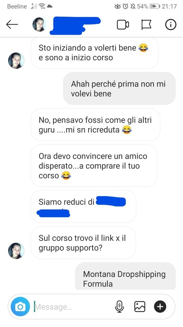Select 'Montana Dropshipping Formula' sent message
This screenshot has width=183, height=327.
(x=125, y=276)
